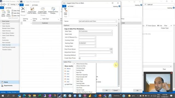This screenshot has width=175, height=98.
Task: Open File Explorer from taskbar
Action: tap(34, 96)
